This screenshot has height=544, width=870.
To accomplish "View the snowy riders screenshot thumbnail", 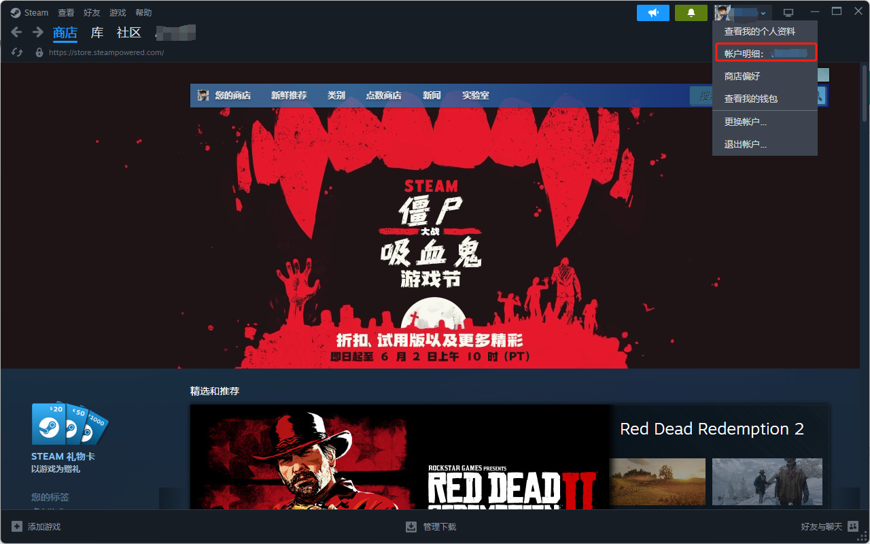I will (x=767, y=481).
